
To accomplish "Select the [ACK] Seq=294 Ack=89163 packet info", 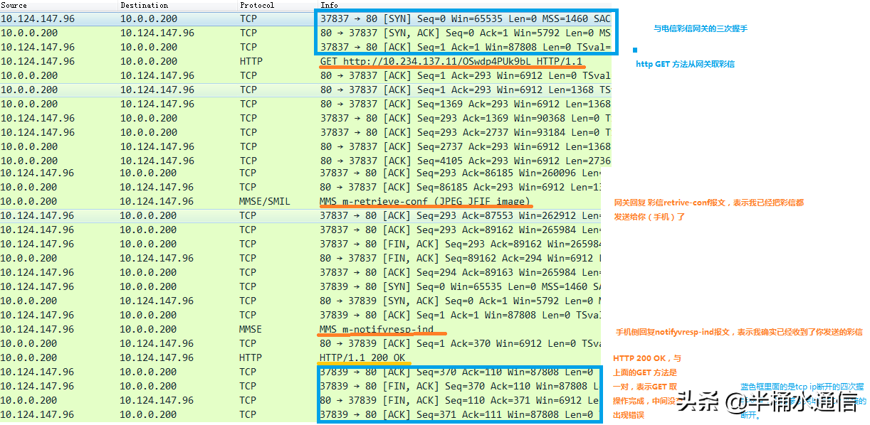I will pyautogui.click(x=461, y=272).
